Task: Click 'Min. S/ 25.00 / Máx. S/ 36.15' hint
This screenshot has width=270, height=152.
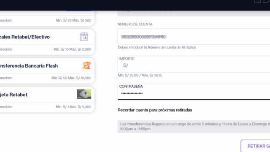Action: coord(140,75)
